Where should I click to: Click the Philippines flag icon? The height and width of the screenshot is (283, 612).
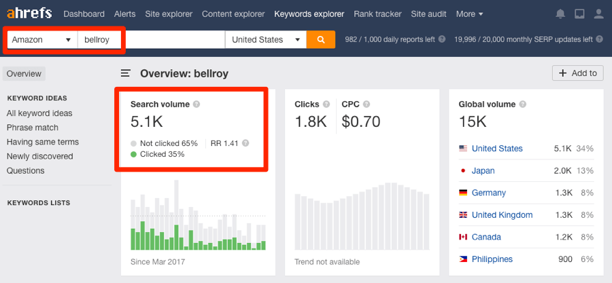point(463,259)
